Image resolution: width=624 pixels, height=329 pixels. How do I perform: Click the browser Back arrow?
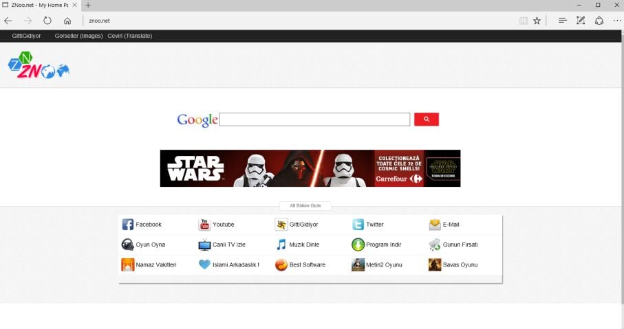(8, 21)
